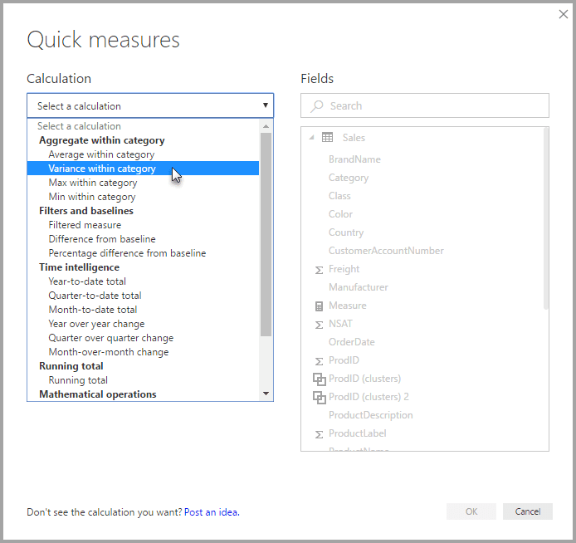
Task: Select the Class field
Action: [x=339, y=196]
